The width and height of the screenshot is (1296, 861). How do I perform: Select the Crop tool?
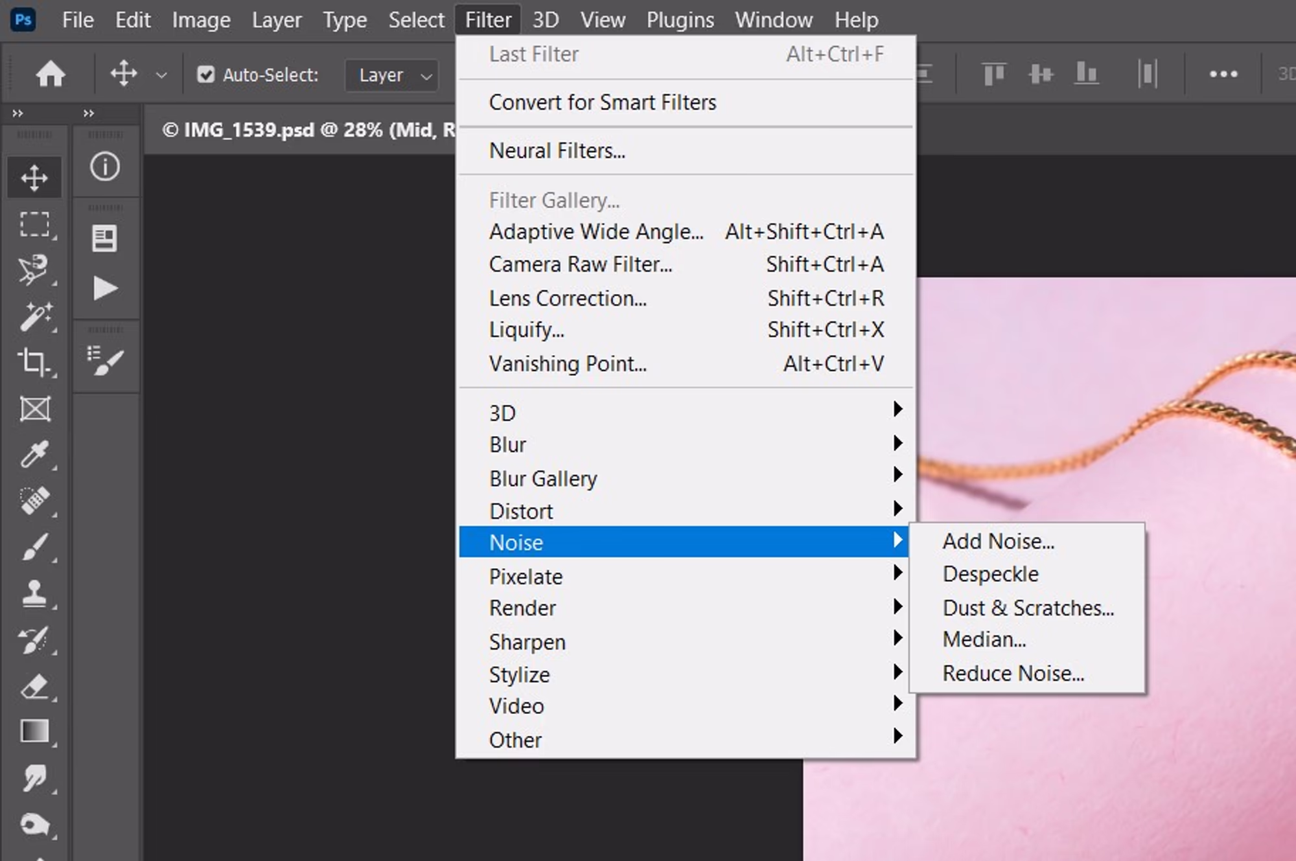(x=34, y=362)
